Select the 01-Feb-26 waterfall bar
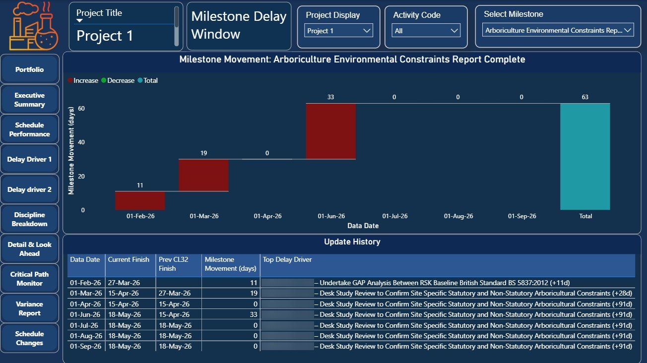647x363 pixels. [x=140, y=200]
